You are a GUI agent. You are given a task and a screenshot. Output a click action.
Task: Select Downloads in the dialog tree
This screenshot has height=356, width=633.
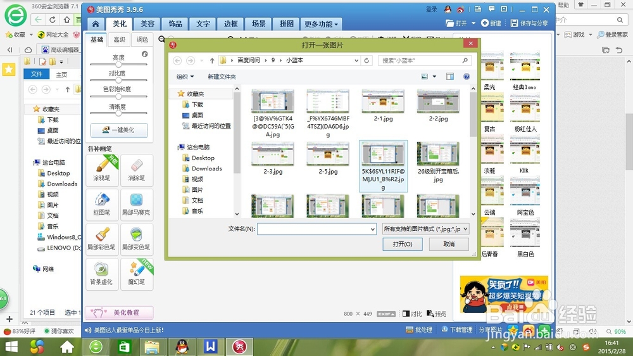[x=206, y=168]
